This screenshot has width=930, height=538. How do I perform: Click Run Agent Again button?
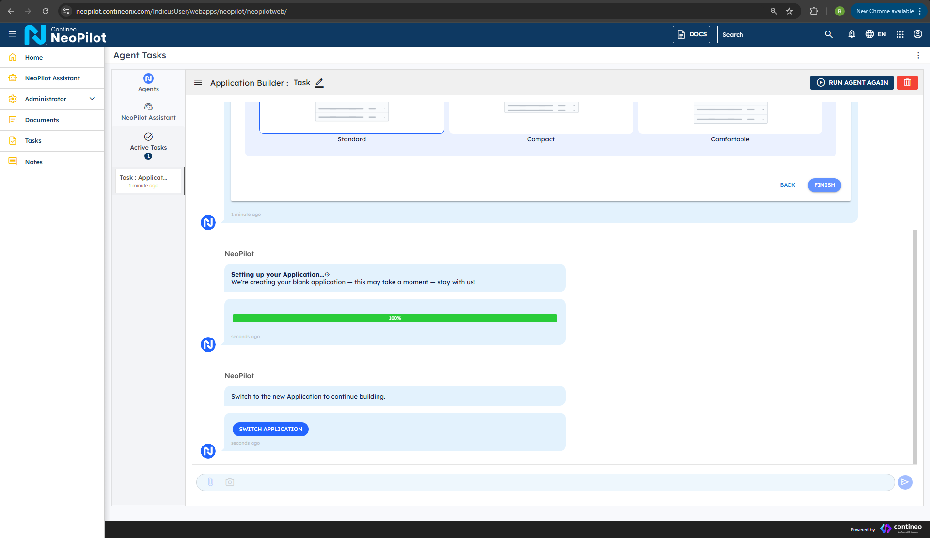[851, 83]
